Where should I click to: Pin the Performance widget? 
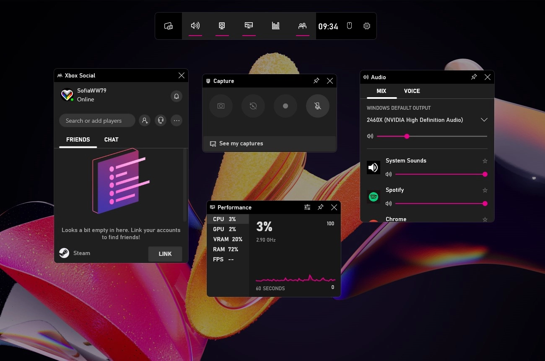tap(321, 207)
